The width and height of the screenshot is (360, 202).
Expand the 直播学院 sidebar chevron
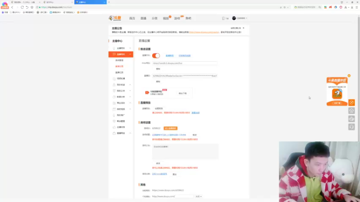[x=130, y=133]
